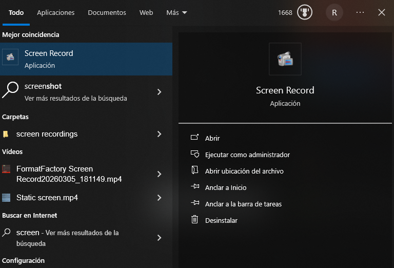Click the Anclar a Inicio pin icon
This screenshot has height=268, width=394.
[195, 186]
